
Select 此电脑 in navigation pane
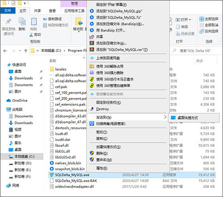point(15,110)
